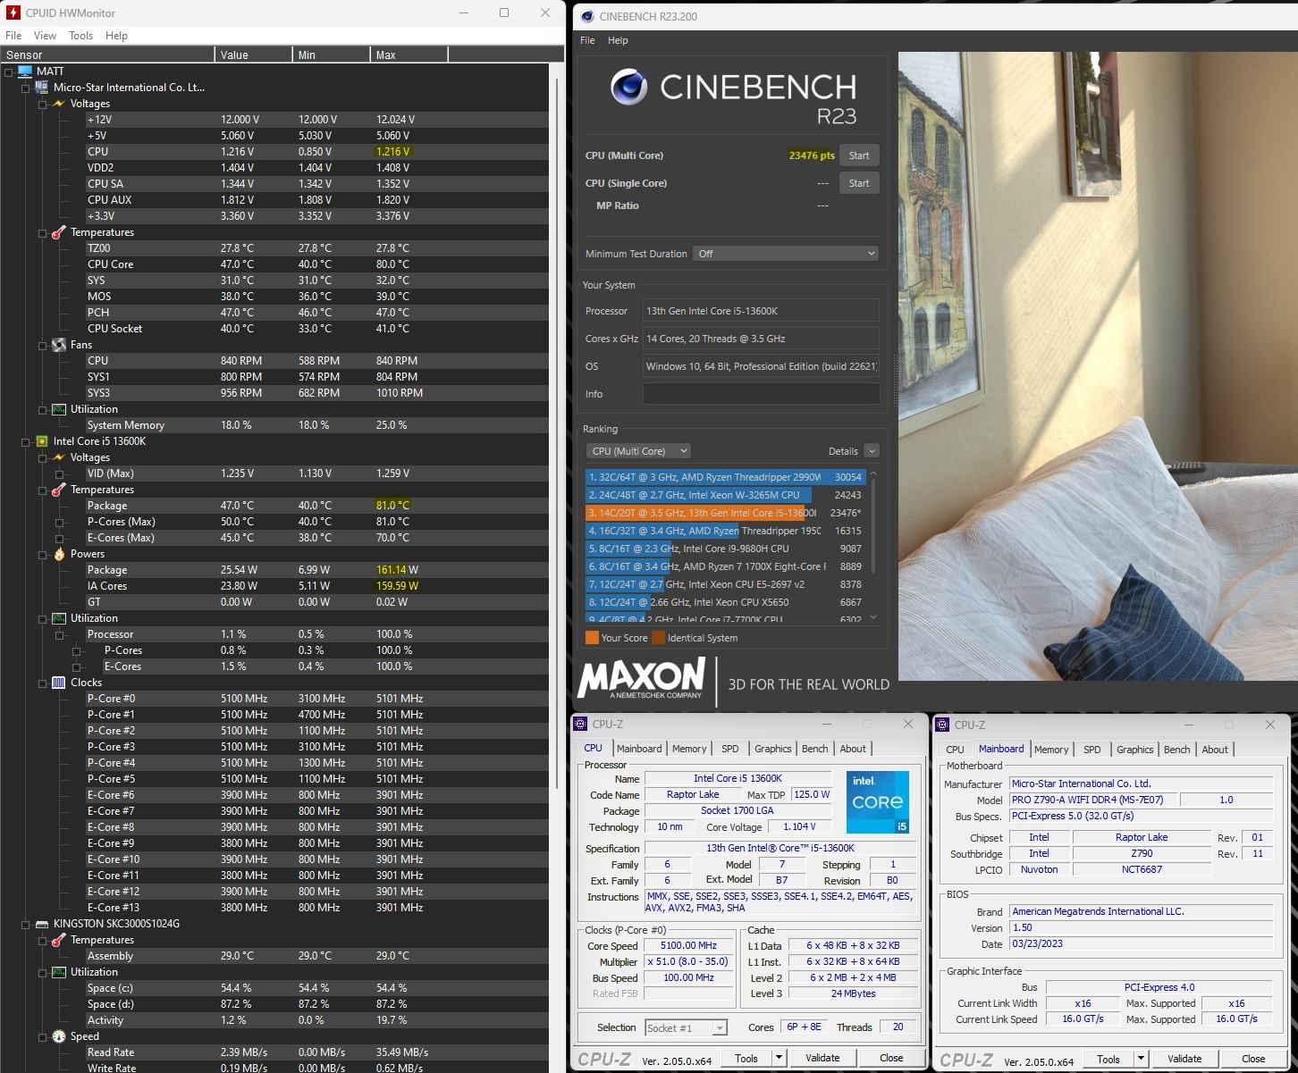The width and height of the screenshot is (1298, 1073).
Task: Select the Threadripper 2990W ranking bar
Action: coord(725,477)
